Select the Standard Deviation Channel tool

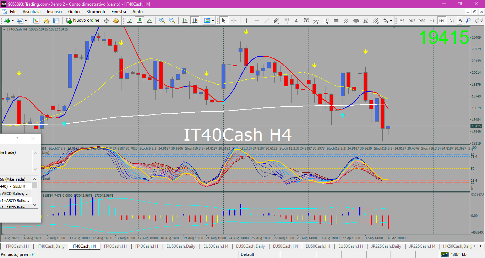376,21
